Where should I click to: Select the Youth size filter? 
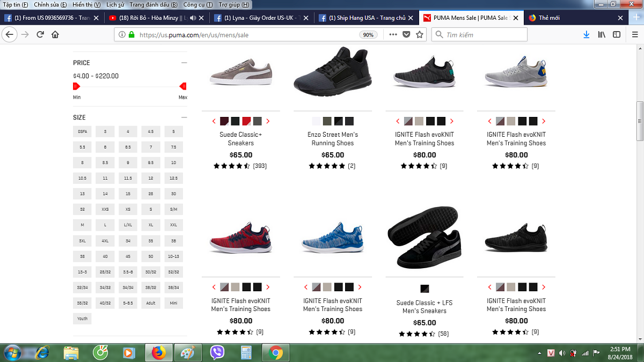click(82, 319)
